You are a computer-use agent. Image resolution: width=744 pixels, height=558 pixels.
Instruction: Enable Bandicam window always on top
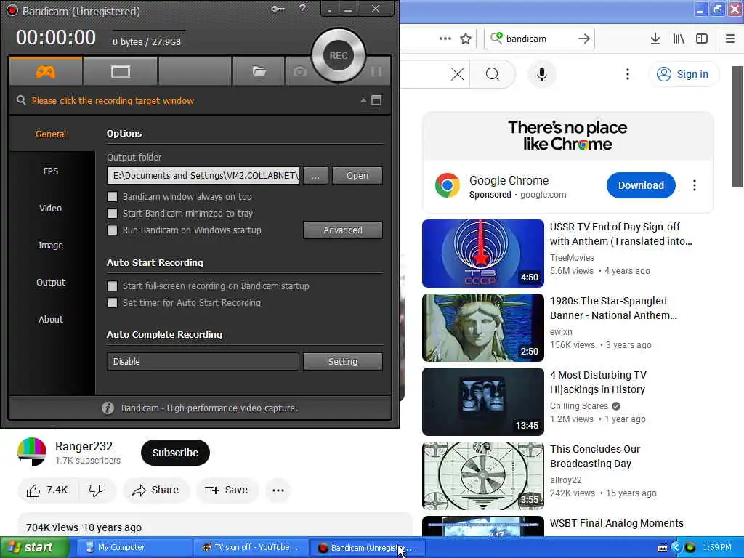coord(113,196)
